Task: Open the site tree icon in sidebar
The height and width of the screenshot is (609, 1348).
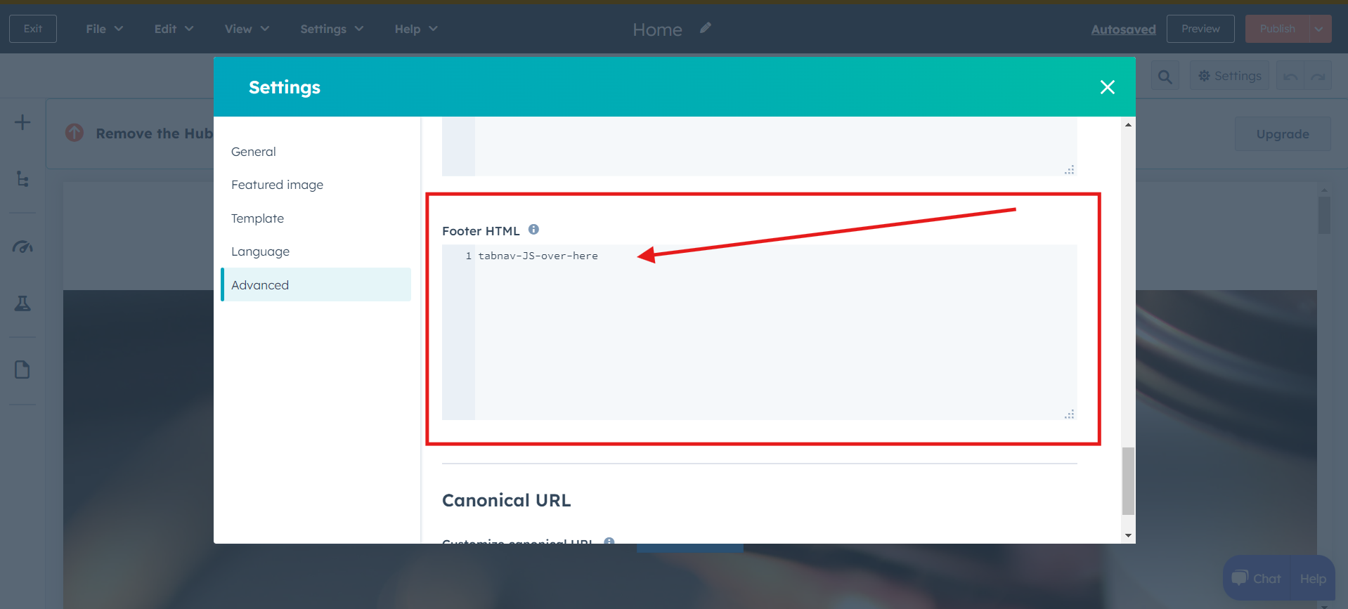Action: [x=22, y=179]
